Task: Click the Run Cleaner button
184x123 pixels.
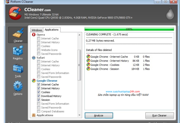Action: (x=159, y=116)
